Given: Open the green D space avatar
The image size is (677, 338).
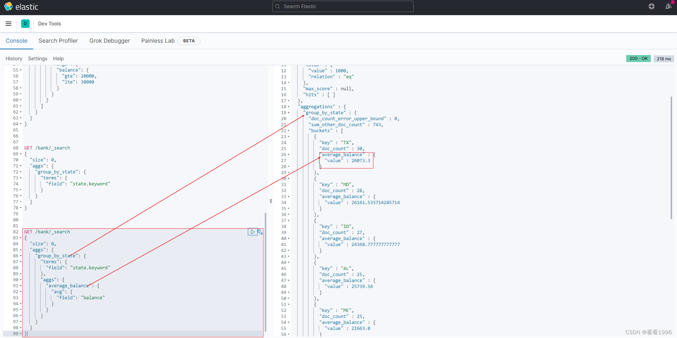Looking at the screenshot, I should [25, 24].
